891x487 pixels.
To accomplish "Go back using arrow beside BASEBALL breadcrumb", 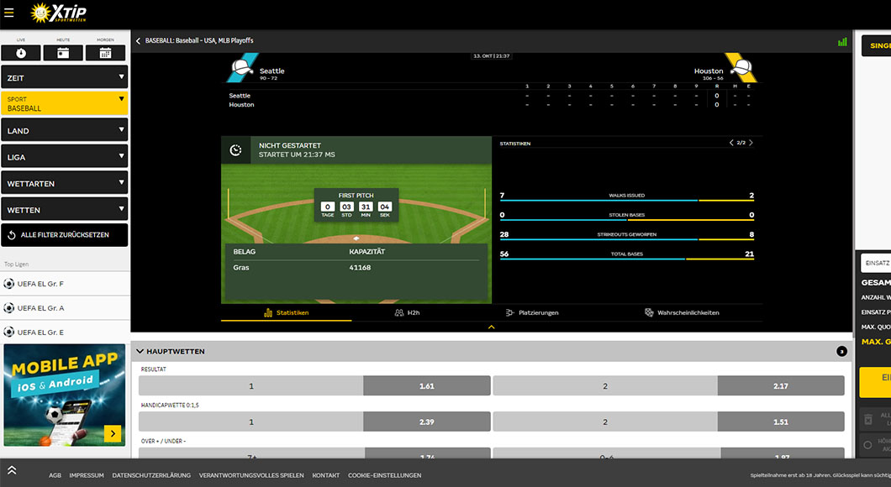I will coord(138,40).
